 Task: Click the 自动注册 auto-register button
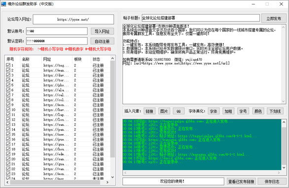[102, 41]
